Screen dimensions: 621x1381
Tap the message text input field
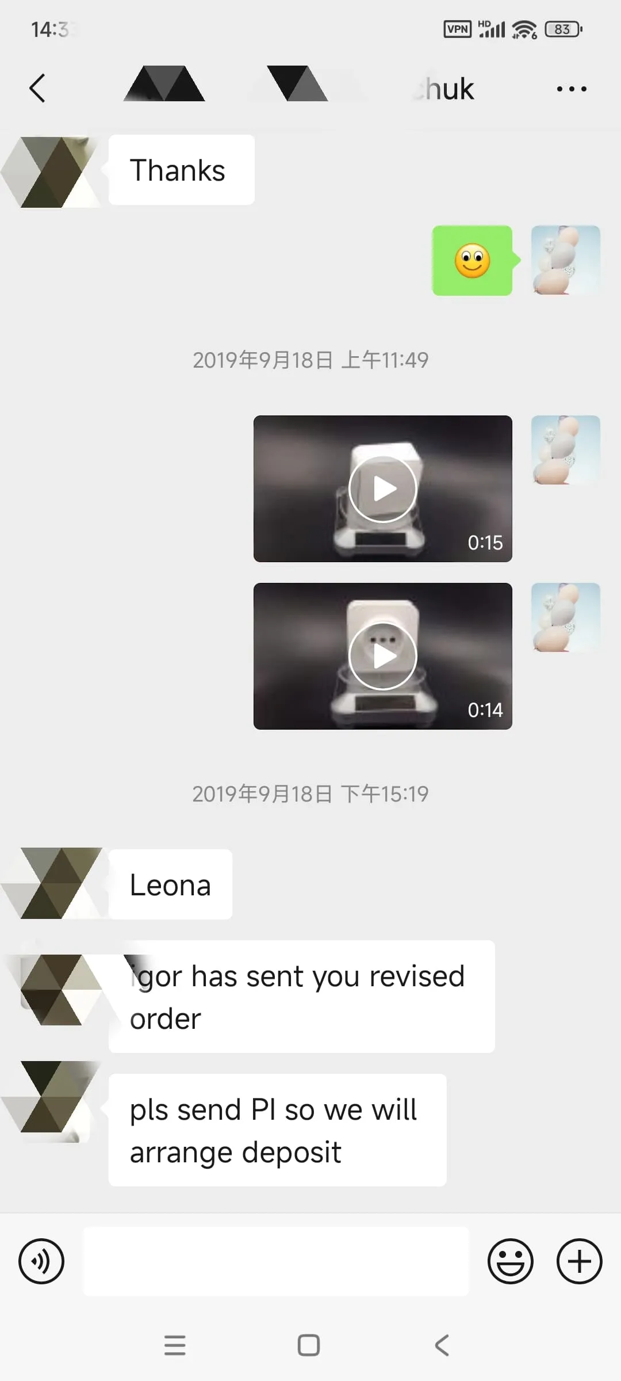click(276, 1261)
